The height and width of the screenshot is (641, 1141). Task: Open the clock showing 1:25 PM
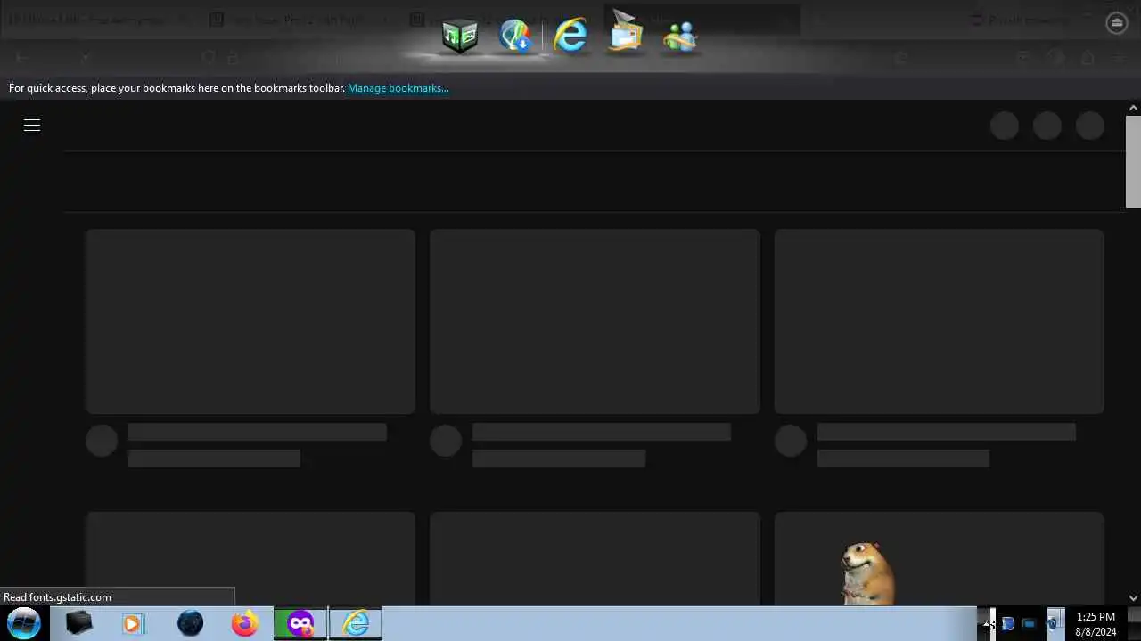[x=1096, y=623]
